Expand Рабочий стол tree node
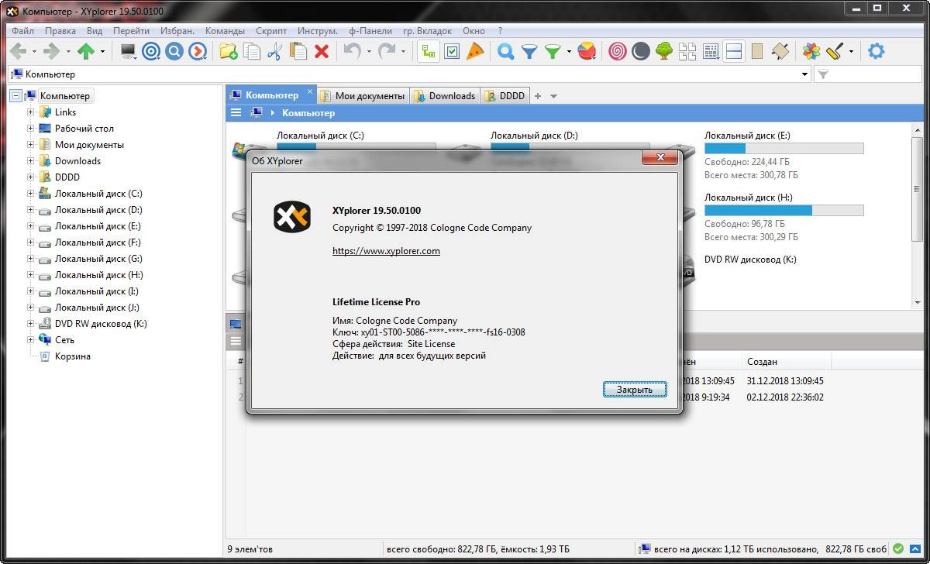The height and width of the screenshot is (564, 930). click(x=31, y=128)
